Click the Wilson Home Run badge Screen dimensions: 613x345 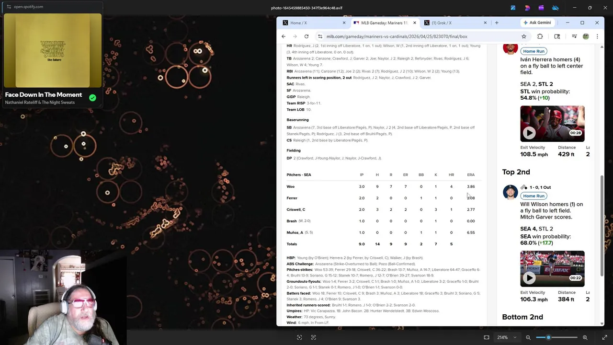[534, 196]
